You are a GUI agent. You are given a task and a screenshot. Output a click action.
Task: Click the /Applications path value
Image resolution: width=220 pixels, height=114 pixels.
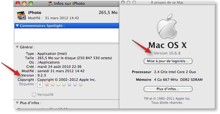(48, 62)
